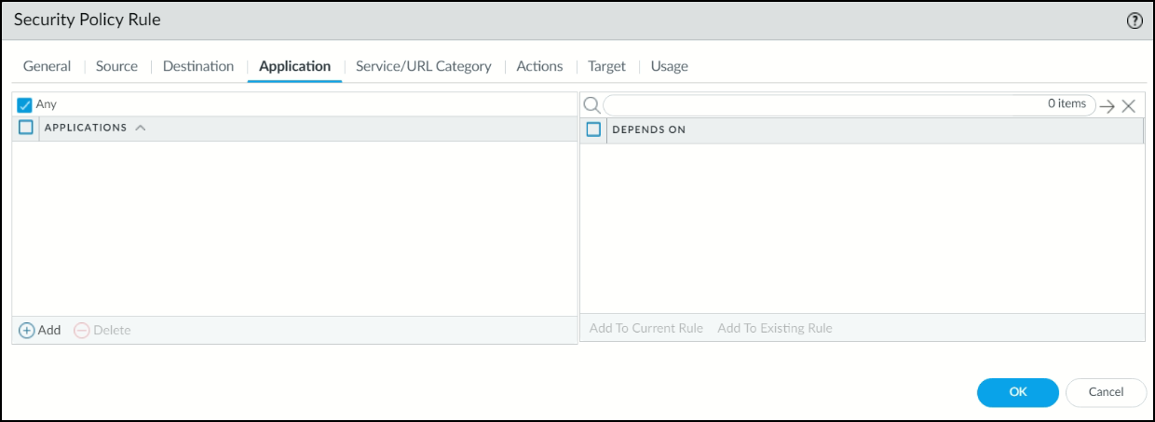1155x422 pixels.
Task: Tick the Applications header select-all checkbox
Action: pyautogui.click(x=26, y=128)
